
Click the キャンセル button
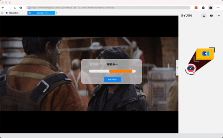tap(112, 80)
